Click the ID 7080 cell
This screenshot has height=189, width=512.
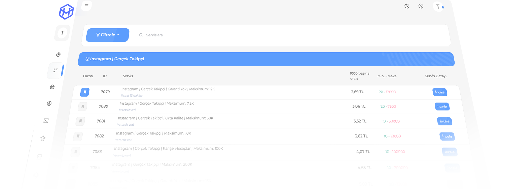[104, 106]
